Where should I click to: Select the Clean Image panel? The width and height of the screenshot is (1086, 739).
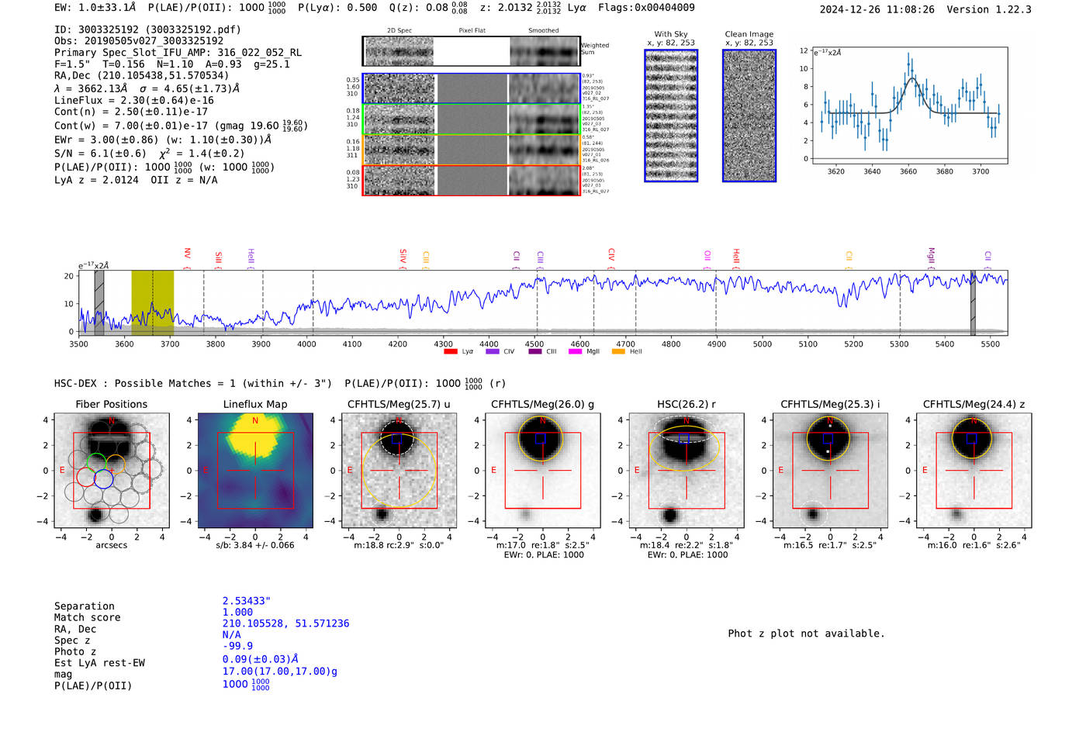pos(749,116)
